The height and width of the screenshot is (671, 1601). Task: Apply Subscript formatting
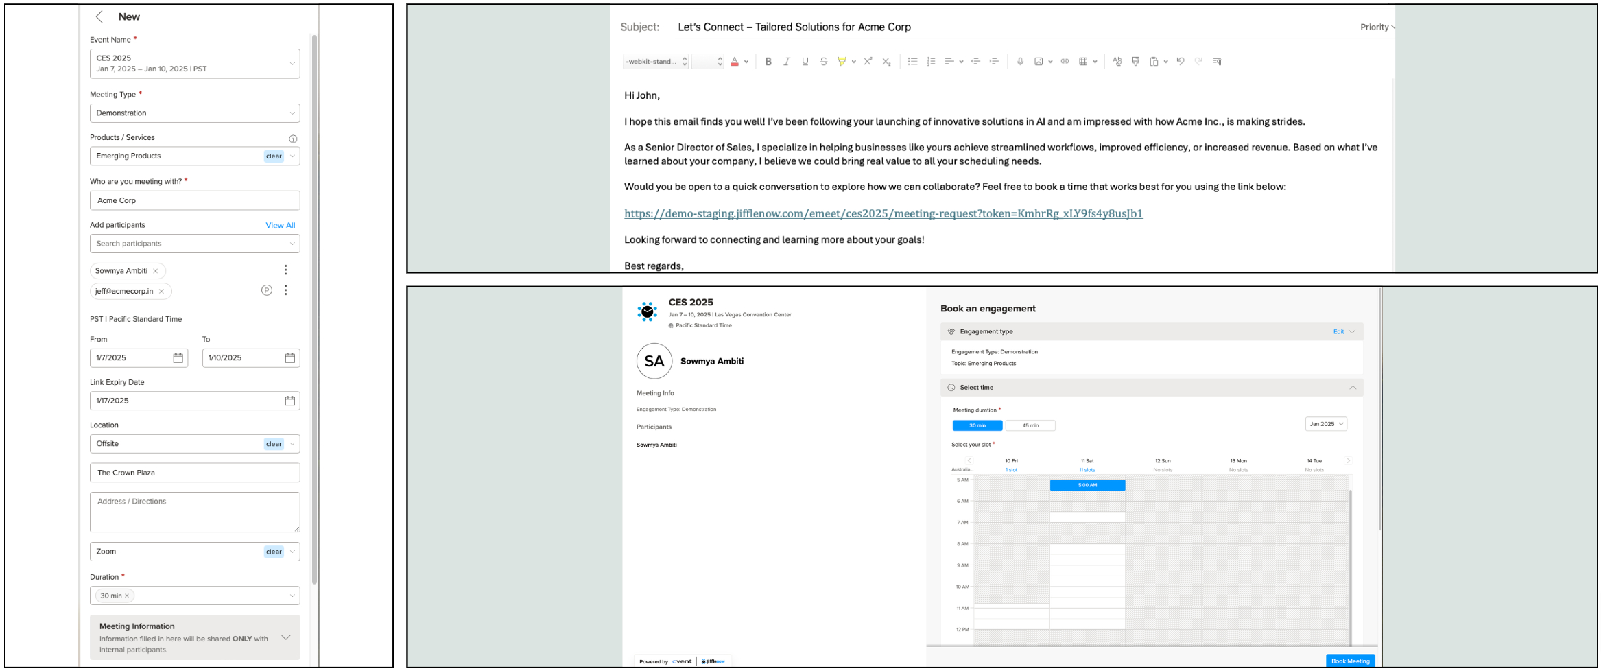click(x=886, y=62)
